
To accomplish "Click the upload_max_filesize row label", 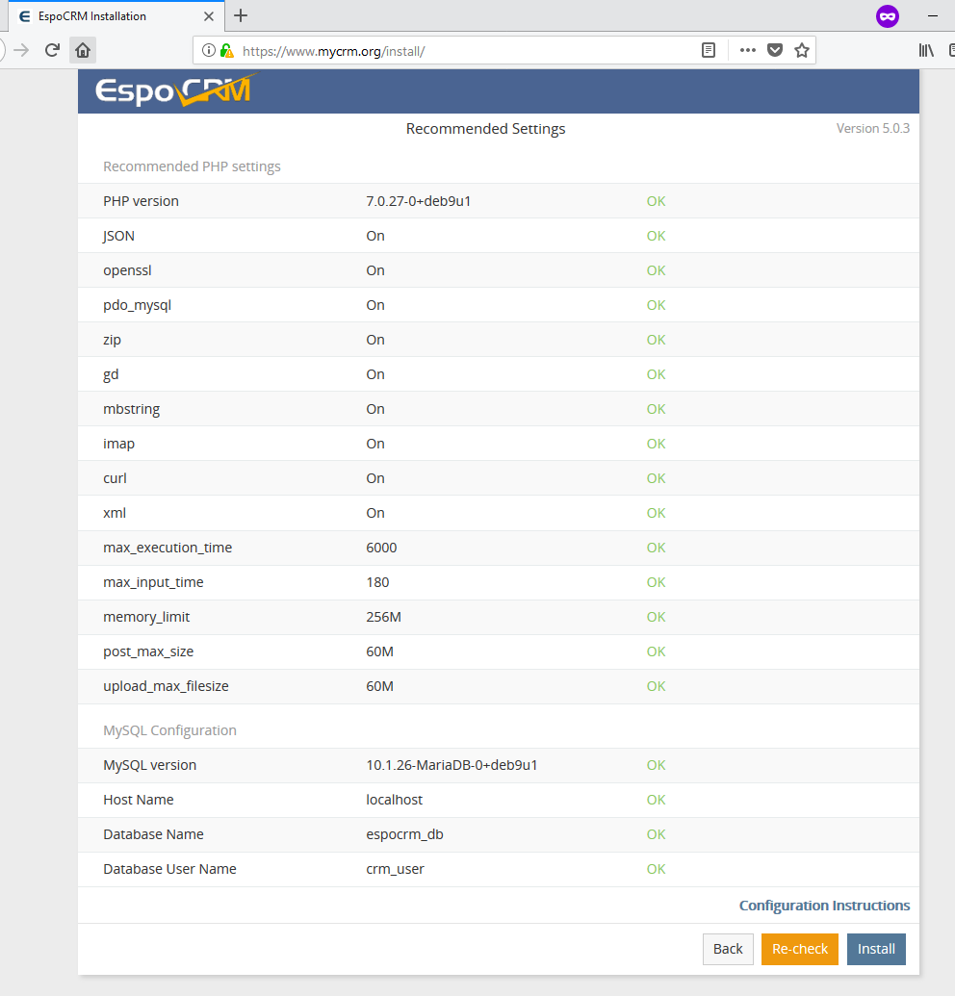I will 166,686.
